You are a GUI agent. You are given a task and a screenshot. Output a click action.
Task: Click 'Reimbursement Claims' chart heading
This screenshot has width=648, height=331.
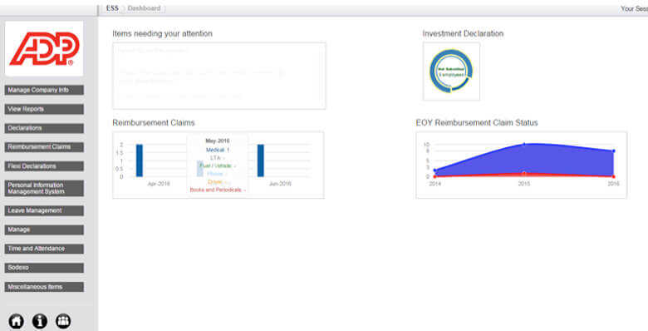[154, 123]
